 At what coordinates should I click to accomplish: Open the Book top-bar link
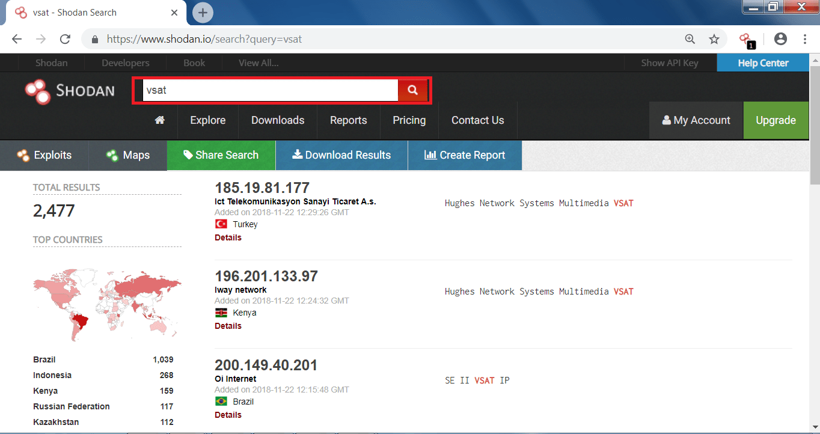(194, 63)
